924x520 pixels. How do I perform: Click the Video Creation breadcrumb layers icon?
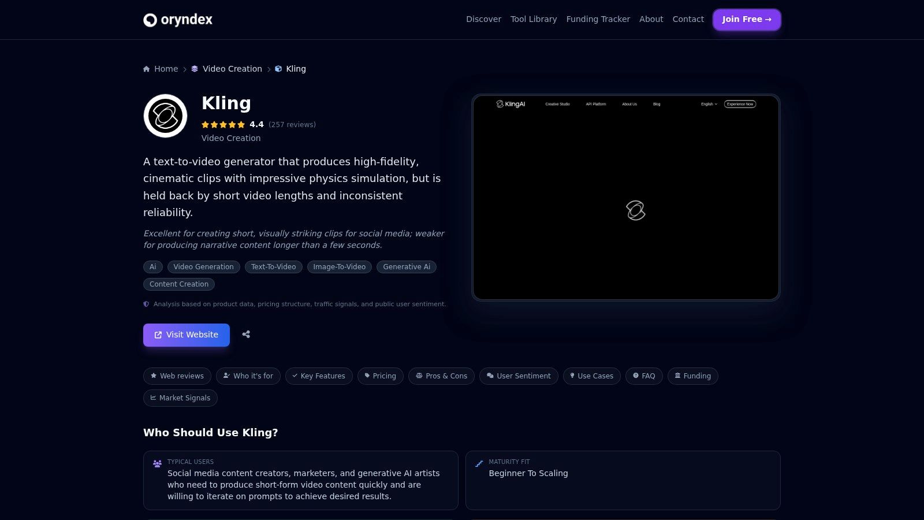195,69
